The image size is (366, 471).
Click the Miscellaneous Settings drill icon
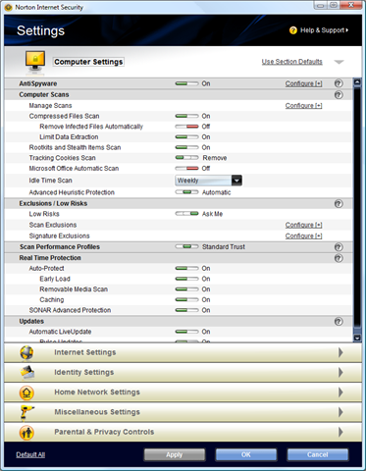pyautogui.click(x=26, y=412)
